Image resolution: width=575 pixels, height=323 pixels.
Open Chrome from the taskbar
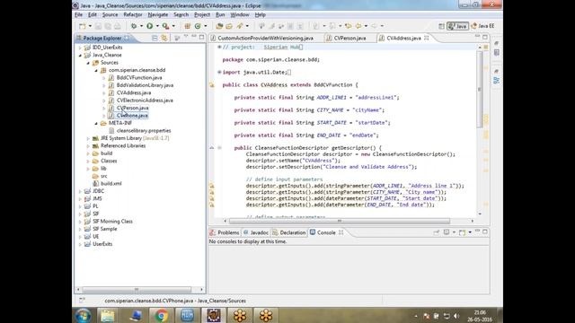tap(161, 315)
